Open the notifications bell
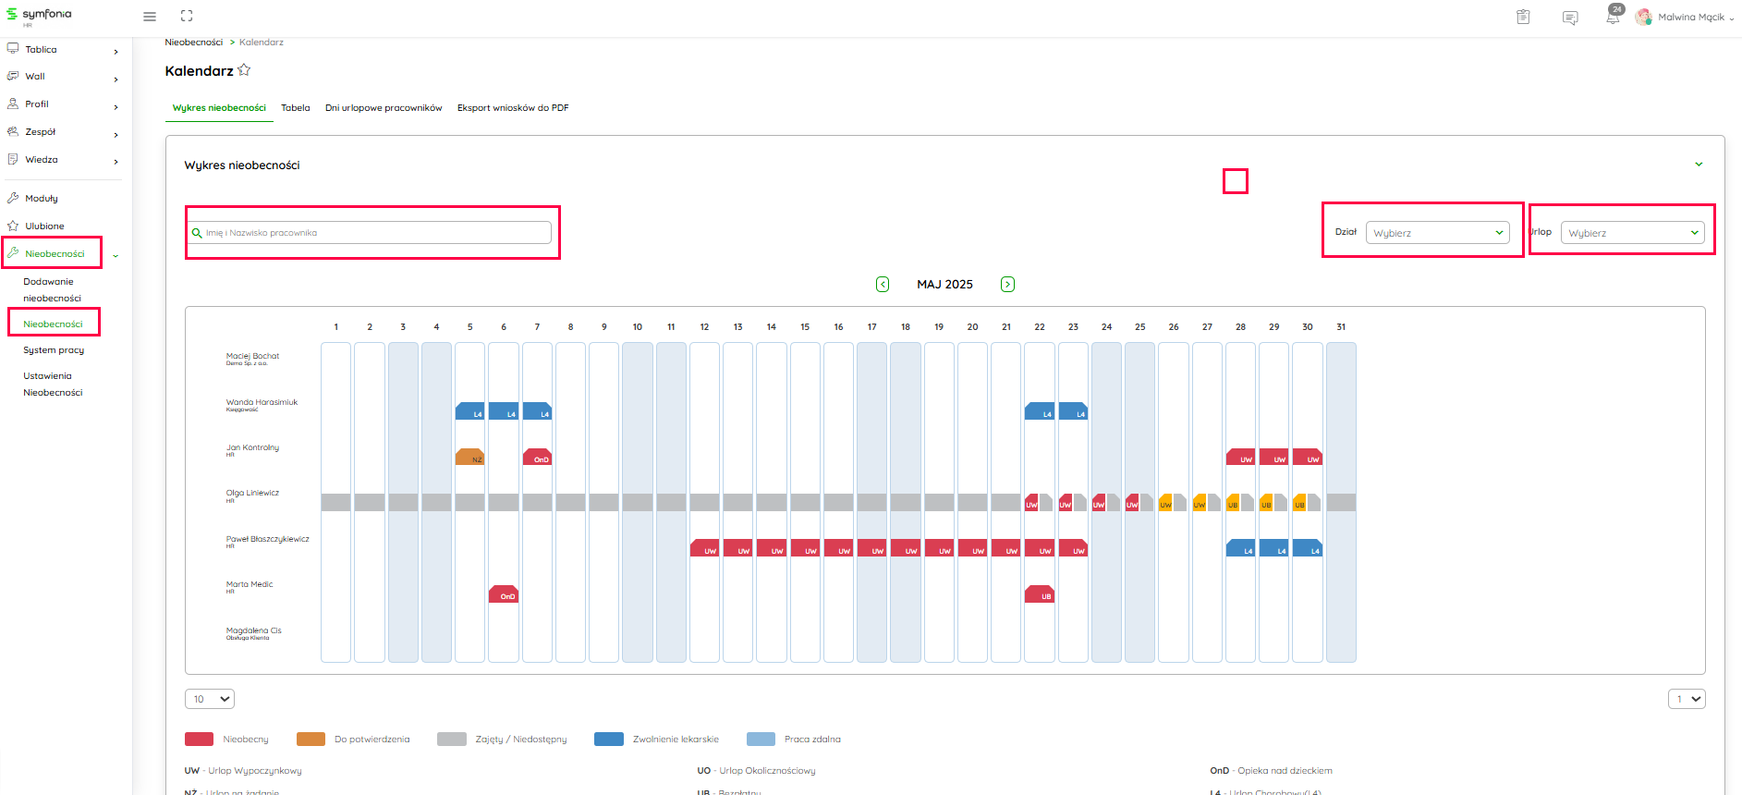Screen dimensions: 1742x795 click(1613, 18)
